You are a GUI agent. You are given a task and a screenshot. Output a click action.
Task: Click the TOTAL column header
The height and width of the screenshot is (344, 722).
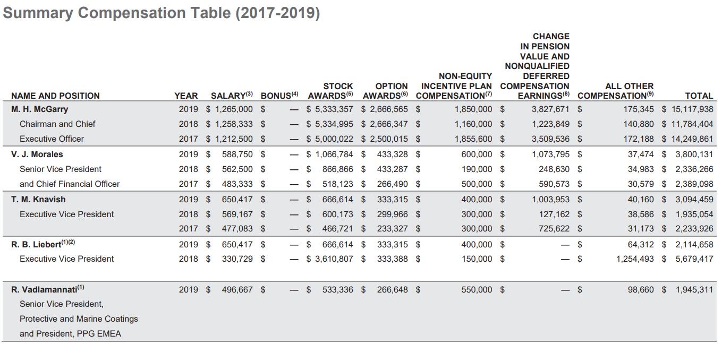[699, 96]
